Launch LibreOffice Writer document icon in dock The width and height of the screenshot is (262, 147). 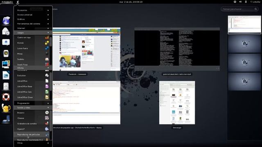[x=6, y=75]
